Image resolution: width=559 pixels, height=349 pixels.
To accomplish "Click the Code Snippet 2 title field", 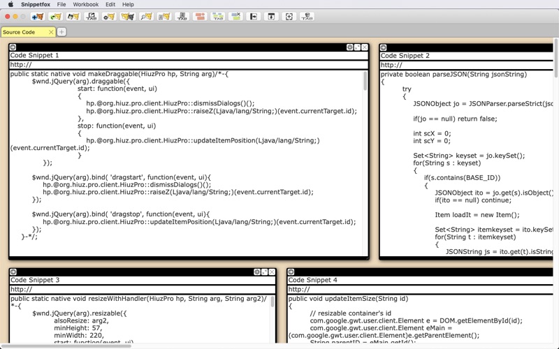I will [x=467, y=56].
